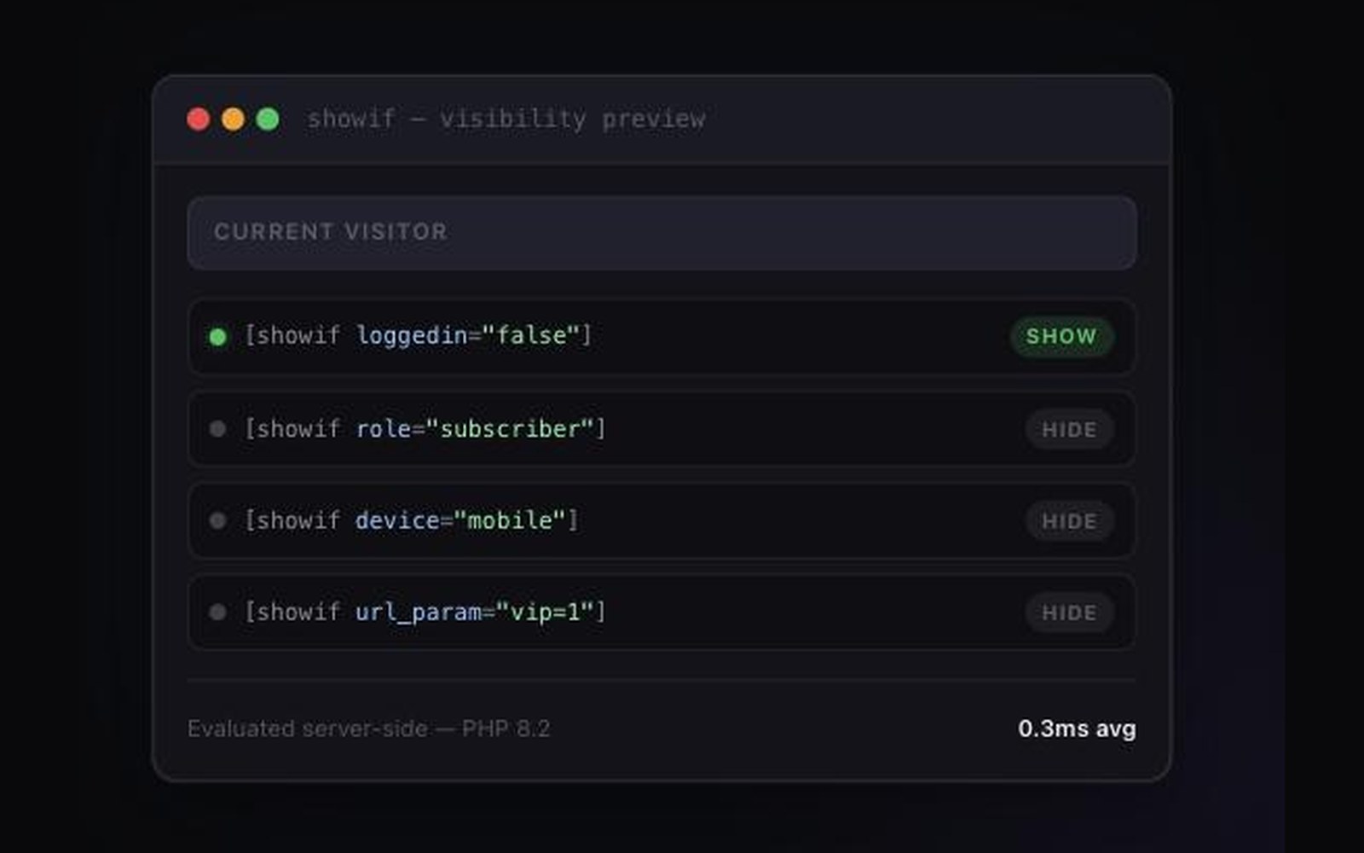The width and height of the screenshot is (1364, 853).
Task: Toggle the HIDE badge on role subscriber rule
Action: [x=1069, y=429]
